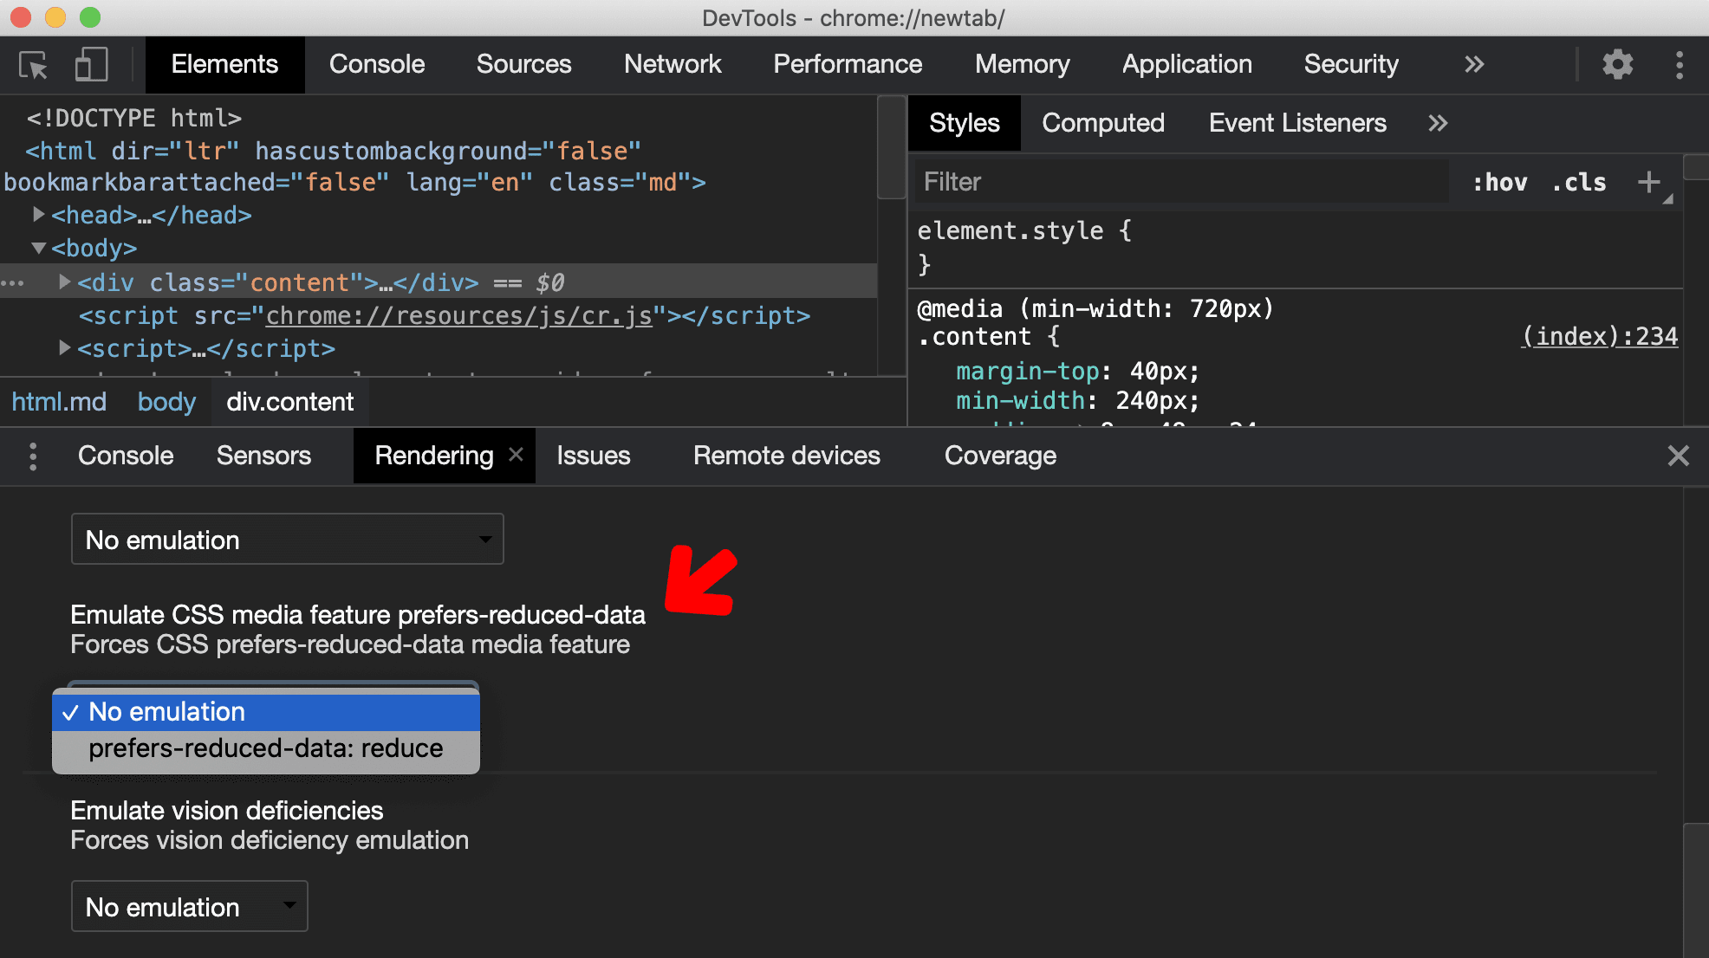Toggle .cls class editor
1709x958 pixels.
(1583, 180)
